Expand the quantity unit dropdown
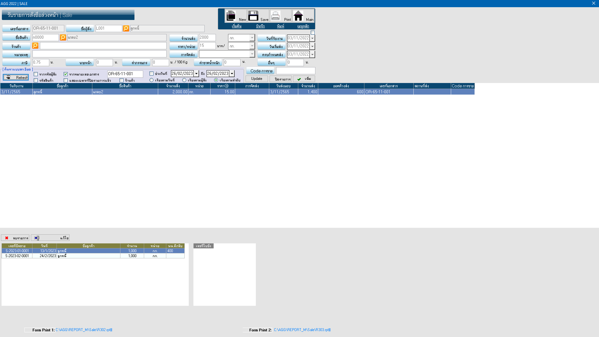 tap(252, 38)
